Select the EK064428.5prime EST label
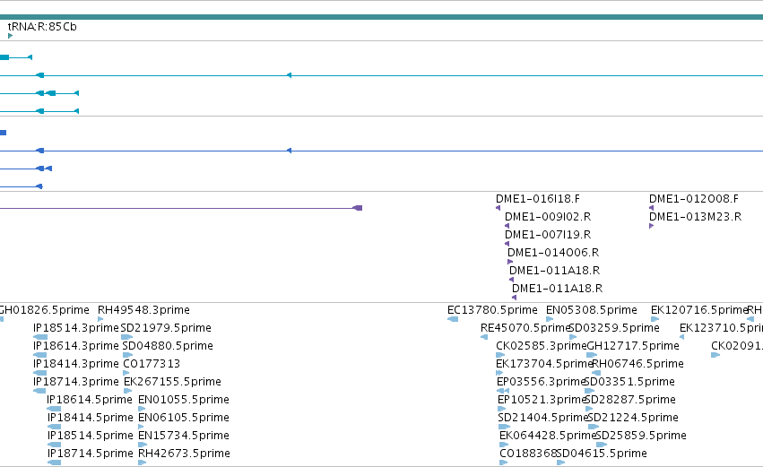 pyautogui.click(x=548, y=436)
